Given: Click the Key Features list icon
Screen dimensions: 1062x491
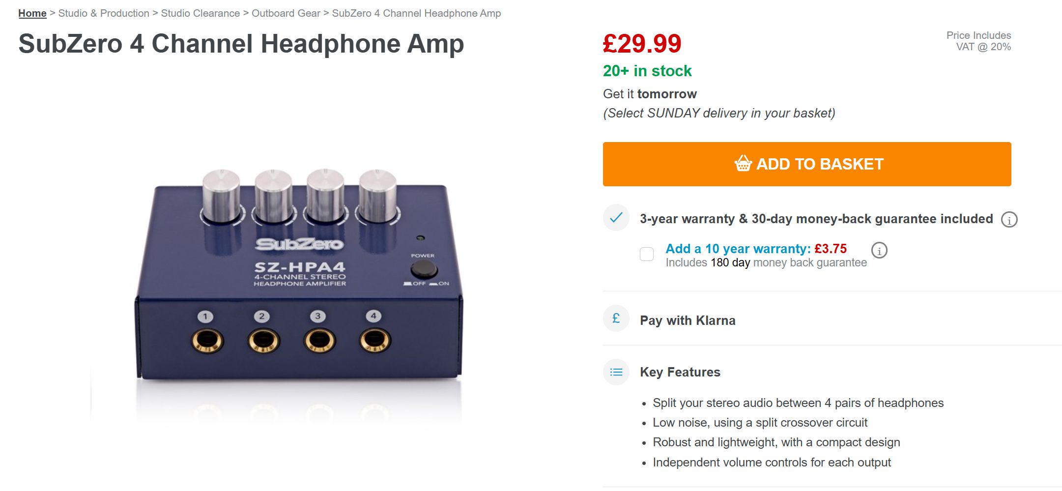Looking at the screenshot, I should [x=616, y=372].
